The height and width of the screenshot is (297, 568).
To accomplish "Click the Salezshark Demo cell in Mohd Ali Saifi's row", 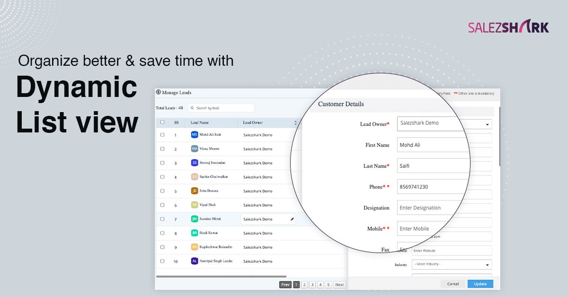I will click(x=258, y=135).
